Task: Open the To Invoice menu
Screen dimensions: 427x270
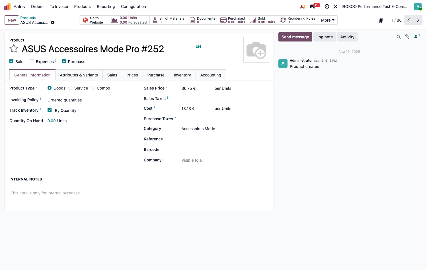Action: 59,7
